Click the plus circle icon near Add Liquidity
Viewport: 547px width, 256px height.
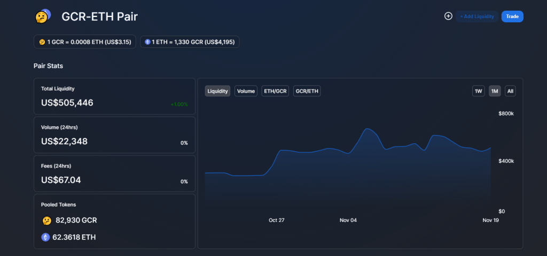[x=448, y=16]
